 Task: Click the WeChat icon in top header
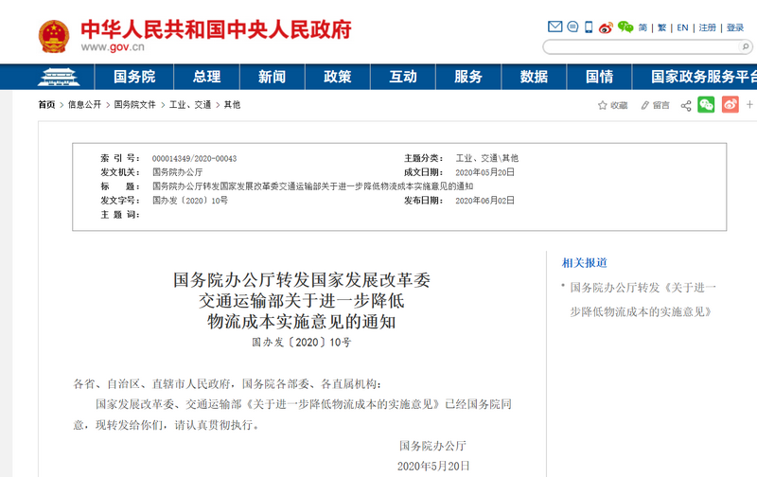coord(625,27)
